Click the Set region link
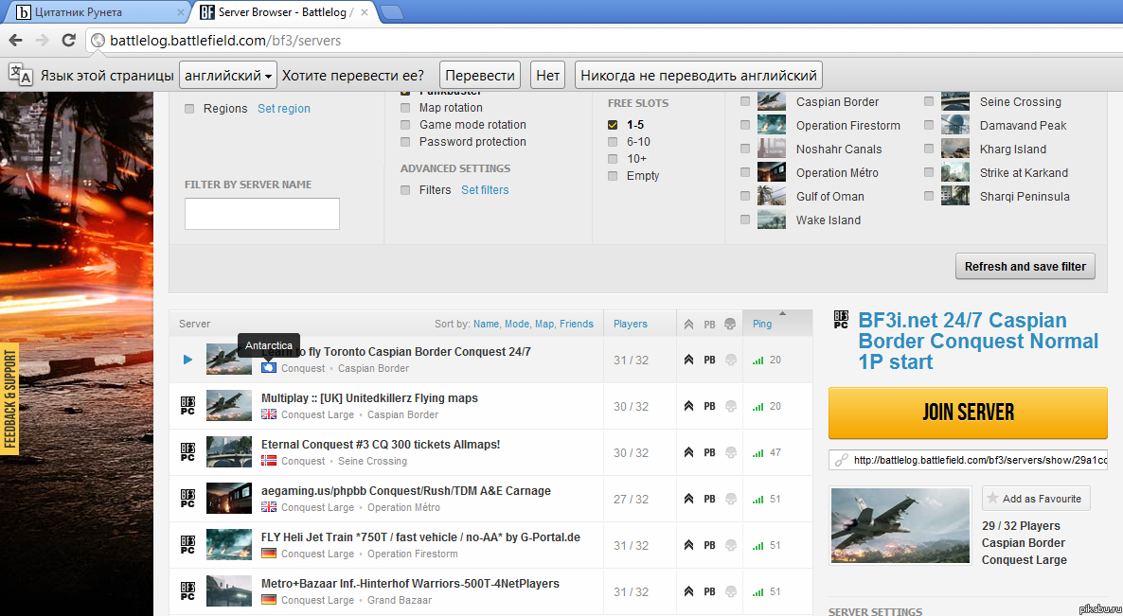This screenshot has height=616, width=1123. 284,109
